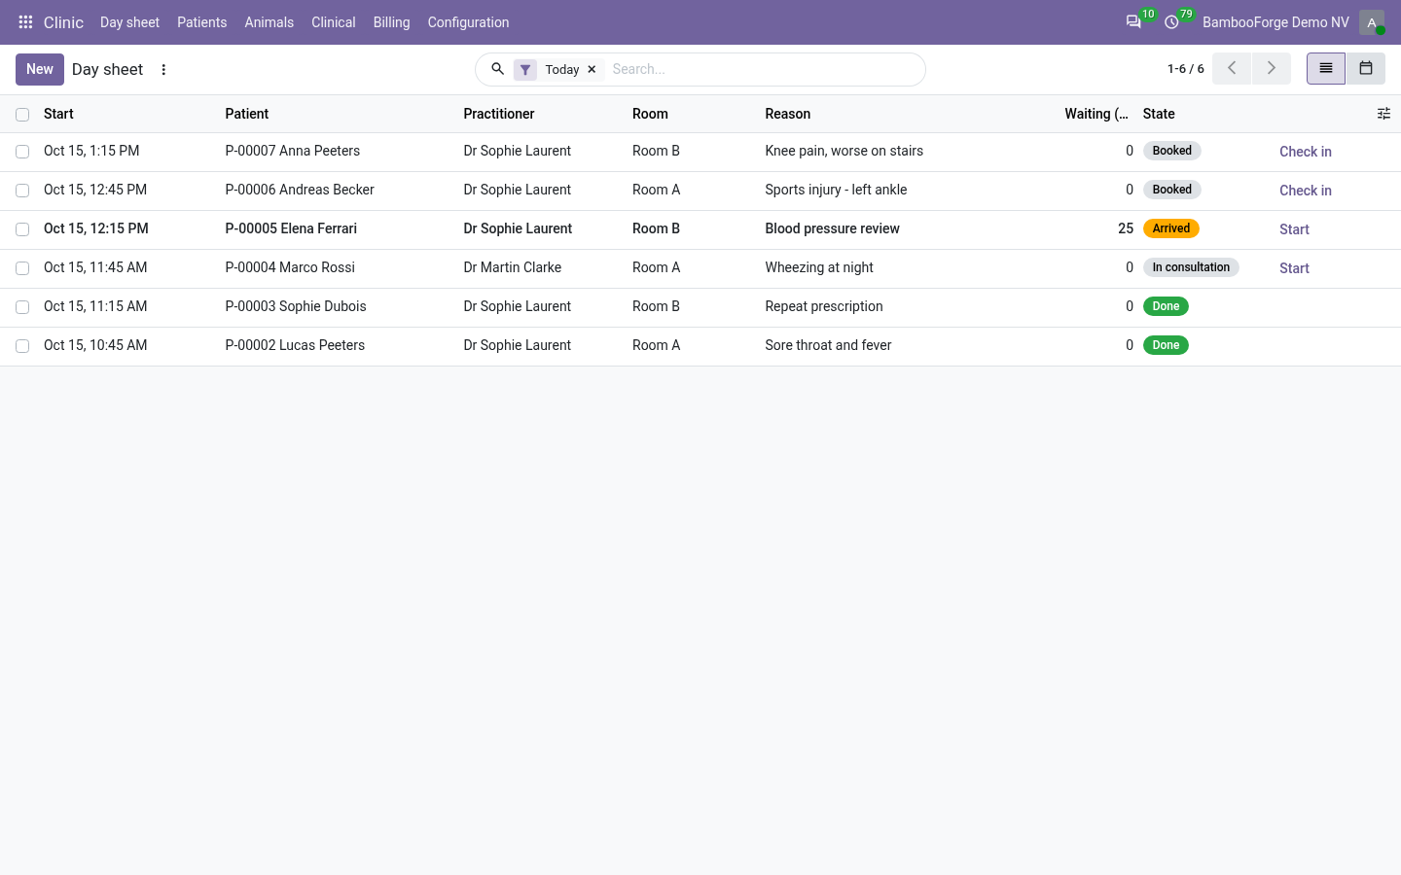Click the In consultation state badge
Viewport: 1401px width, 875px height.
pos(1191,267)
